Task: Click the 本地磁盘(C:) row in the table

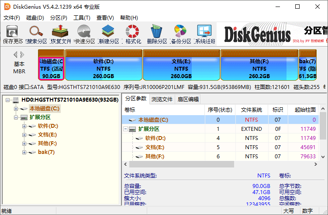Action: click(221, 120)
